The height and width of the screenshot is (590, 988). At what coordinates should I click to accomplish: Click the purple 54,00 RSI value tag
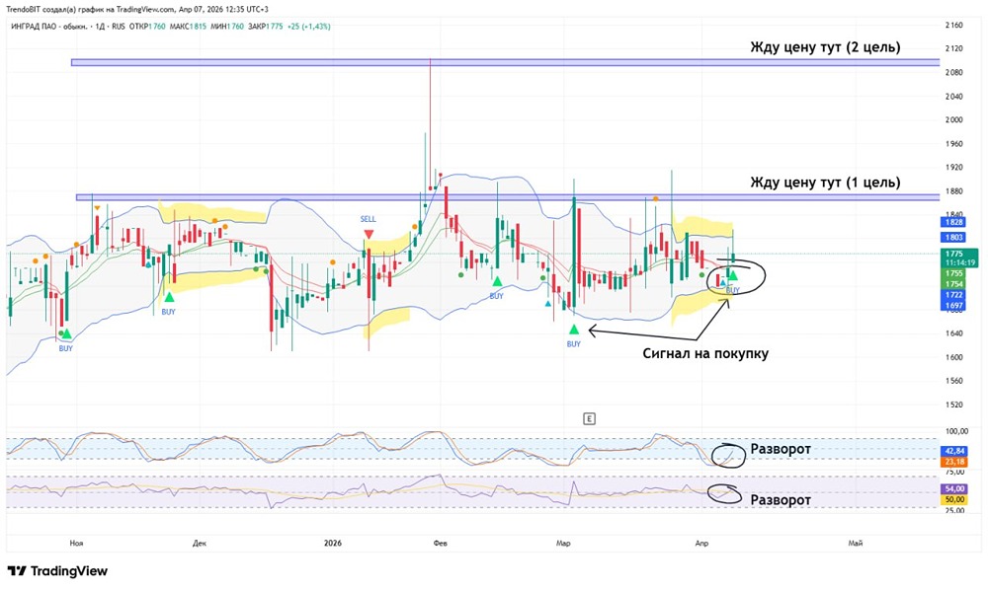[954, 488]
